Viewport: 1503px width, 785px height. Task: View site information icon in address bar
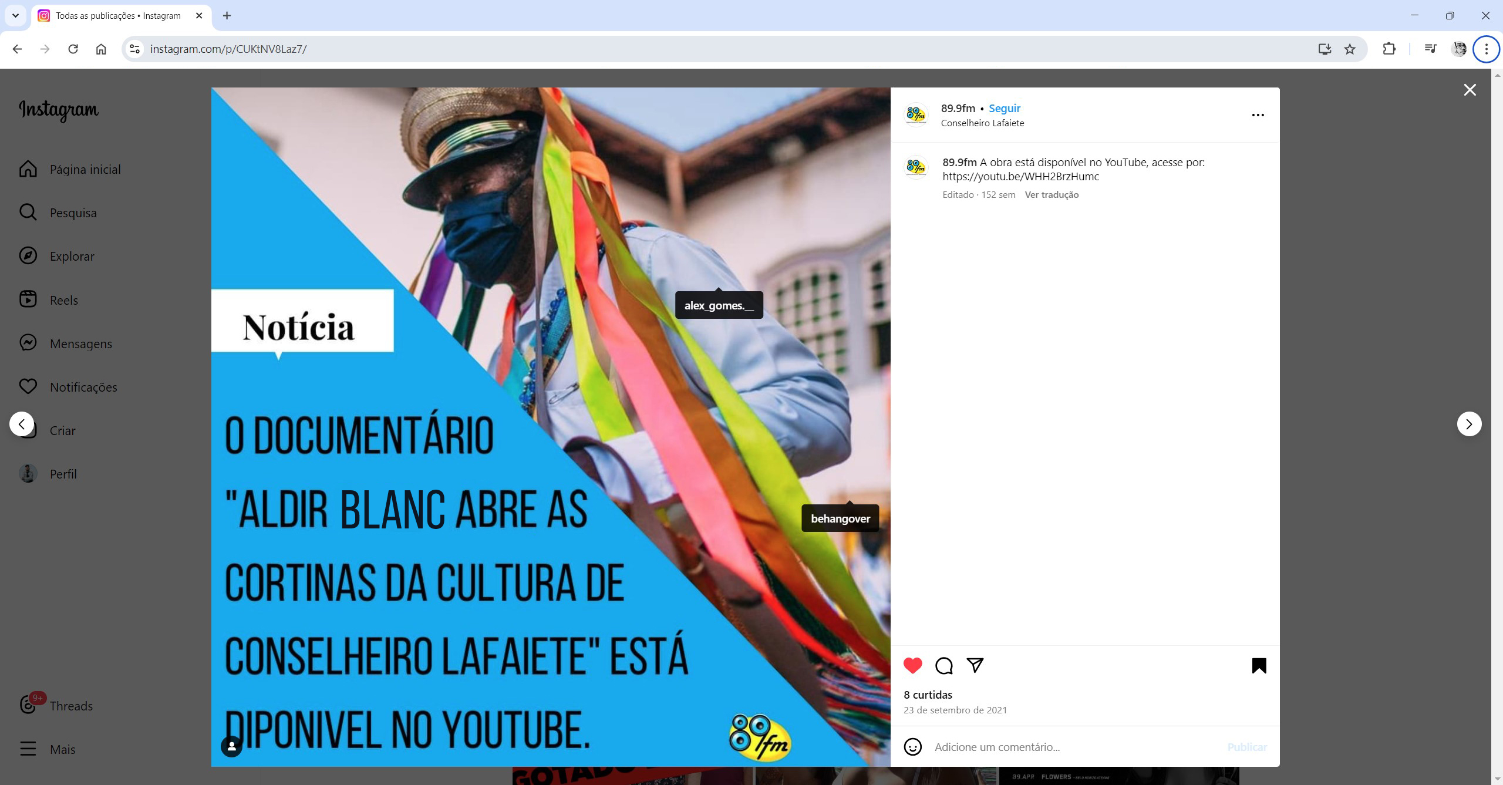click(134, 49)
